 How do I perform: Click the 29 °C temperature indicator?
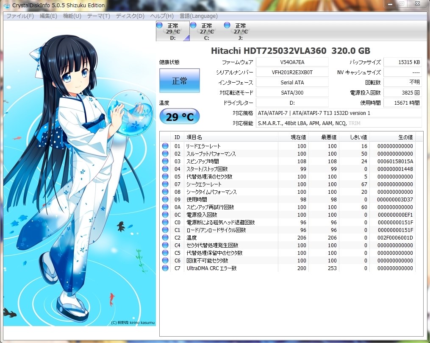[x=179, y=117]
